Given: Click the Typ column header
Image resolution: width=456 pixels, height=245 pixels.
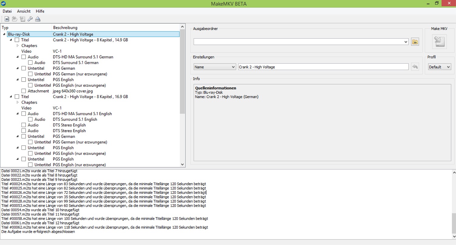Looking at the screenshot, I should (x=26, y=28).
